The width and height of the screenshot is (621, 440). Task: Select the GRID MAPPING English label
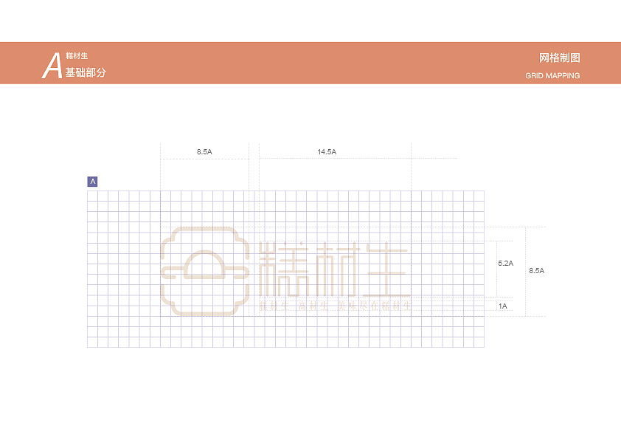click(552, 75)
